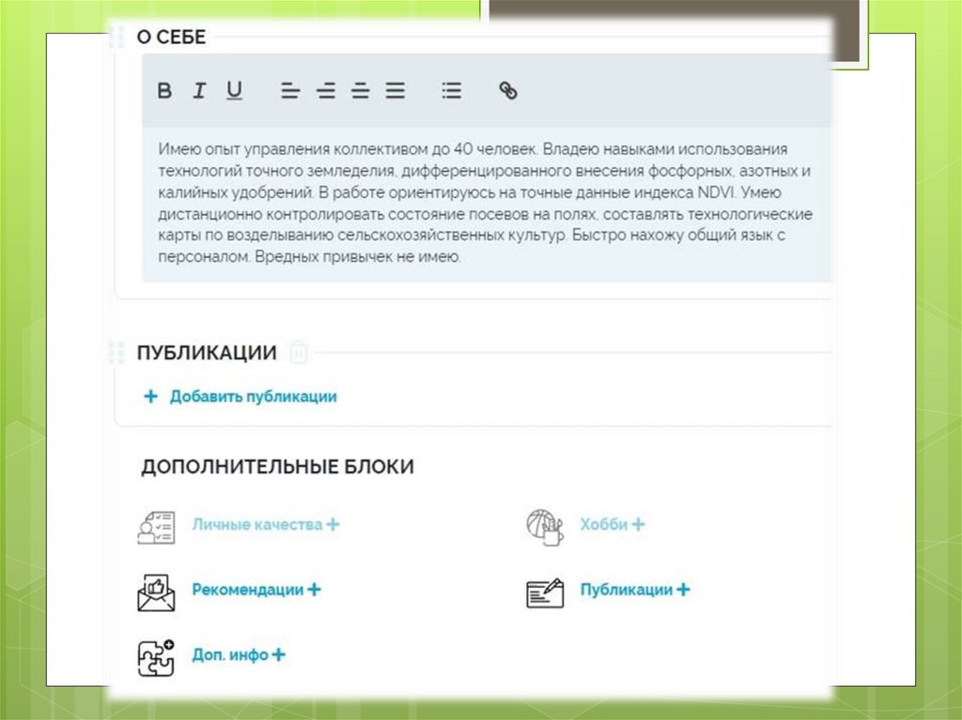This screenshot has width=962, height=720.
Task: Grab the drag handle beside О СЕБЕ
Action: click(116, 37)
